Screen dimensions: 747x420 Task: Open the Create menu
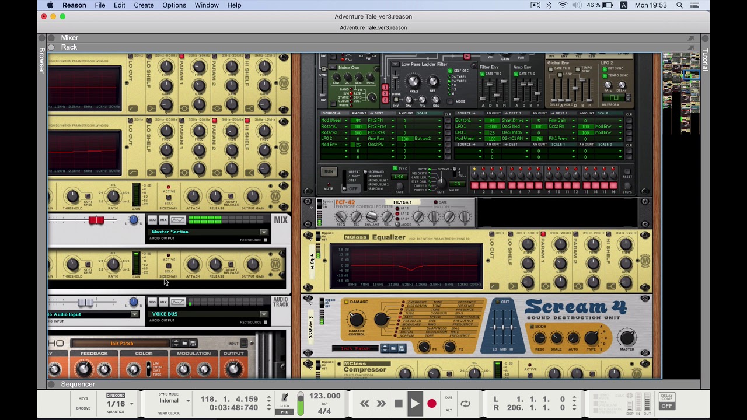(x=144, y=5)
